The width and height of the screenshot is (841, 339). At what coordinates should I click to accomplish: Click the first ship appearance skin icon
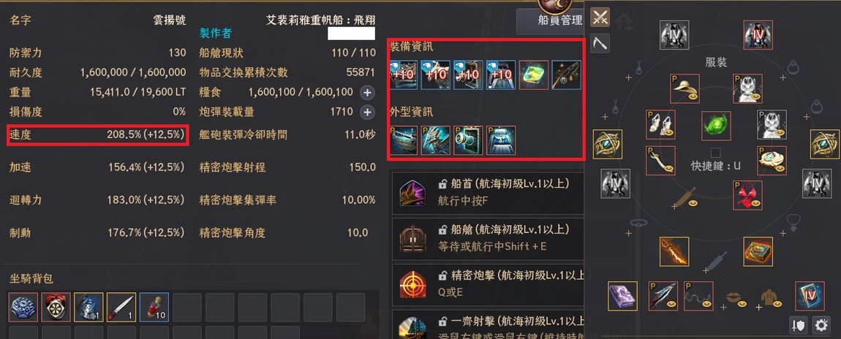404,140
